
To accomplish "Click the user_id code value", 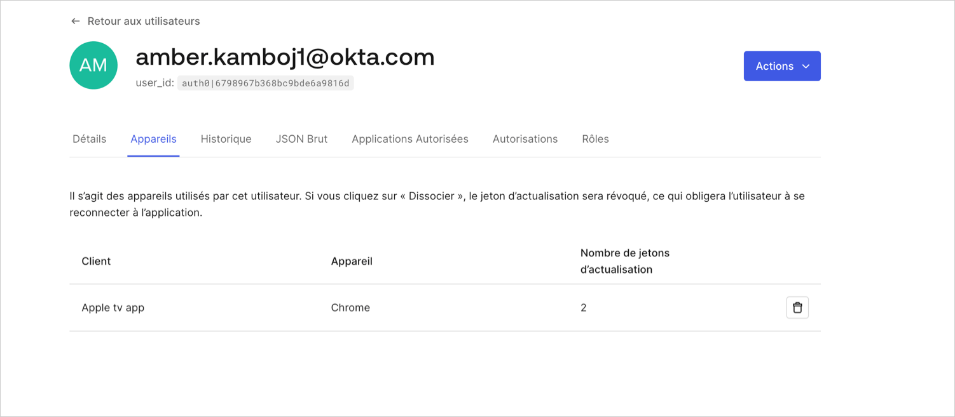I will point(265,83).
